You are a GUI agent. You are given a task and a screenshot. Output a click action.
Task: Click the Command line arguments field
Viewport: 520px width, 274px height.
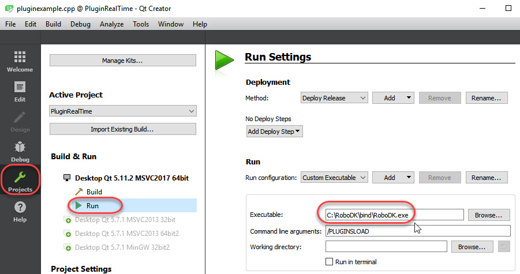tap(418, 231)
